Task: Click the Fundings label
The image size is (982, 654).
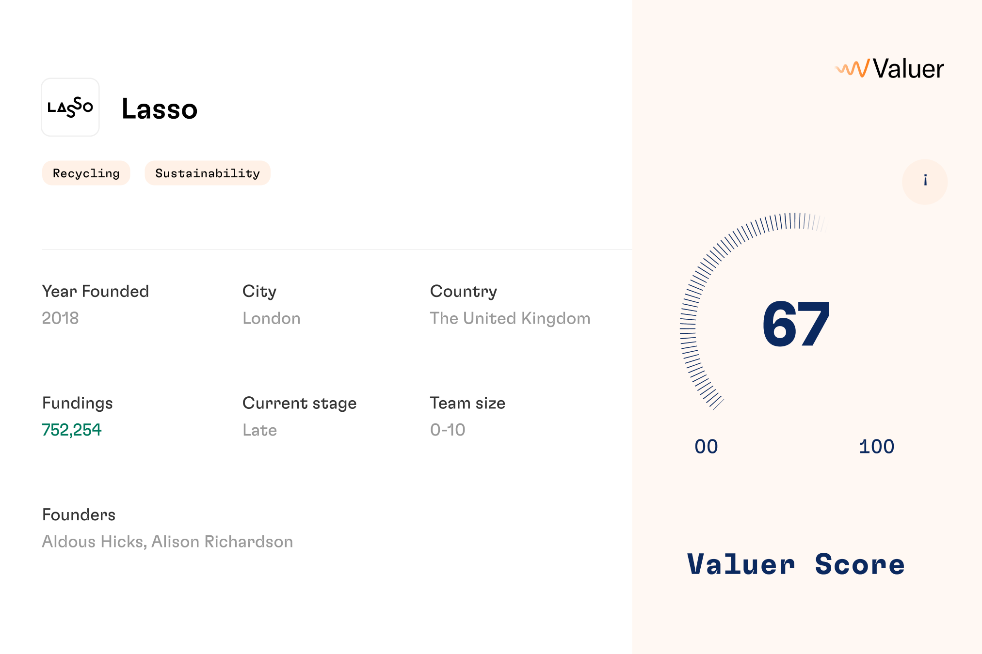Action: point(78,403)
